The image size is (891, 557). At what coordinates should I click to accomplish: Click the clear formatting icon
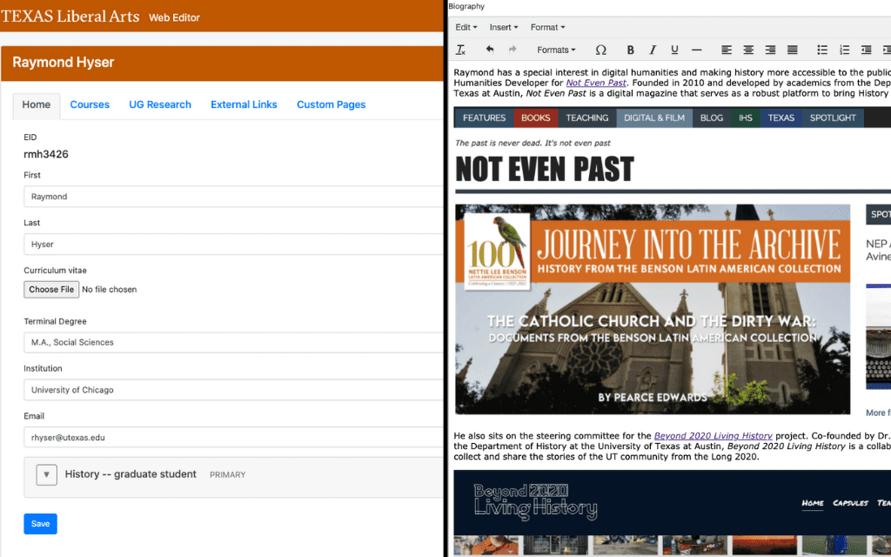(x=461, y=50)
